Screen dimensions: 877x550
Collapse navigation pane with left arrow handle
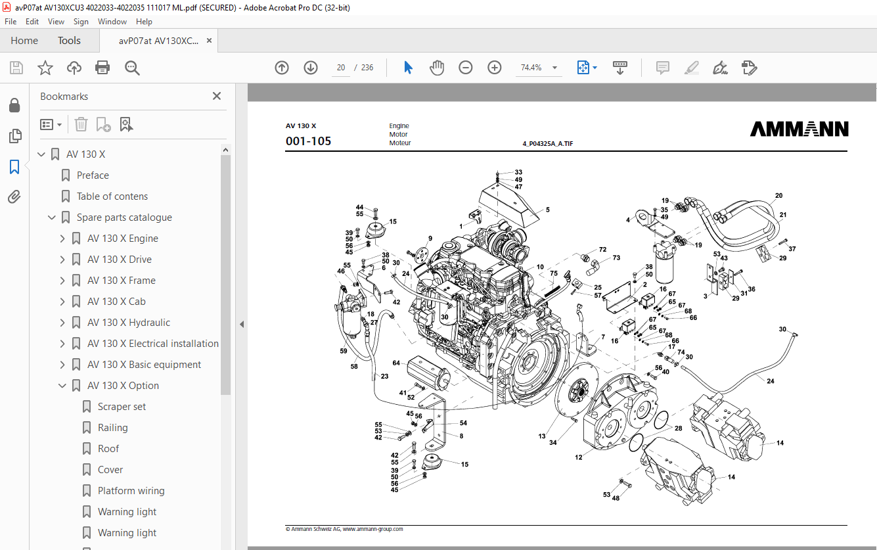click(x=241, y=324)
